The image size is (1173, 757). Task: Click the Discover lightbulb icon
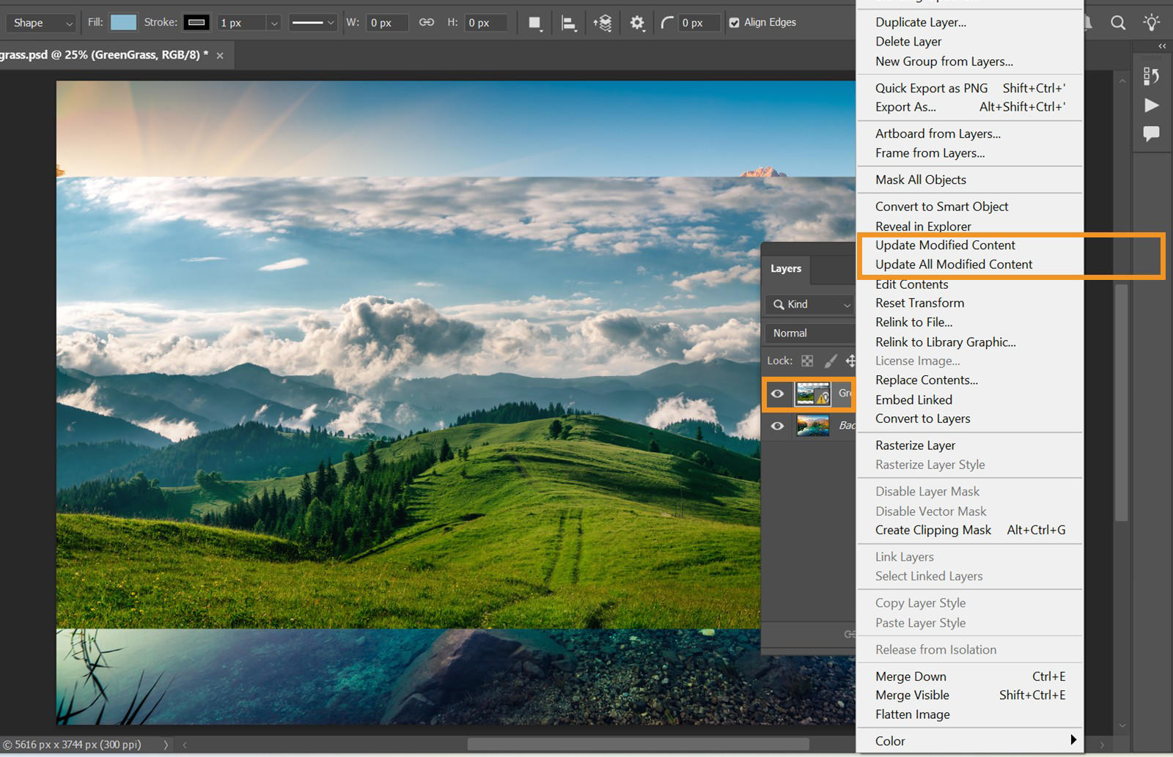pos(1151,23)
